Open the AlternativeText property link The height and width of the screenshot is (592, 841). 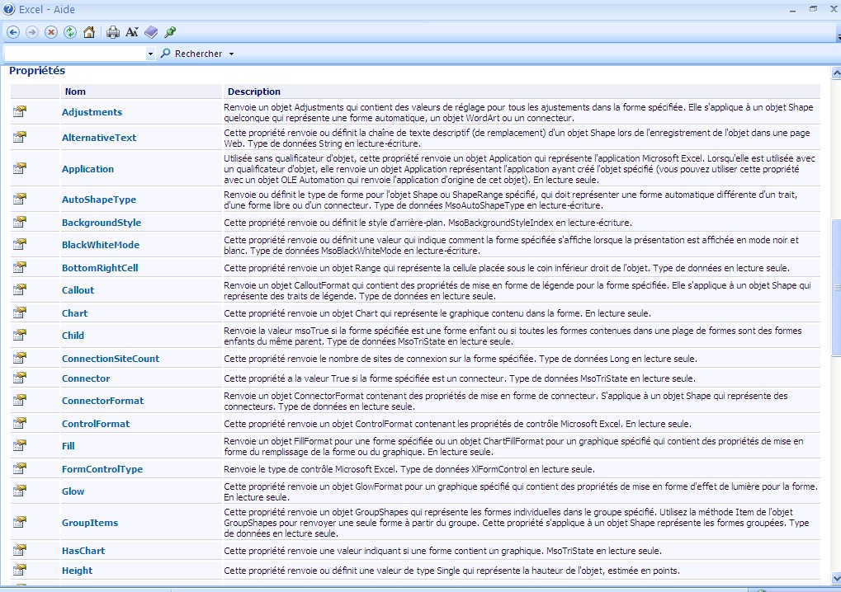[x=99, y=138]
